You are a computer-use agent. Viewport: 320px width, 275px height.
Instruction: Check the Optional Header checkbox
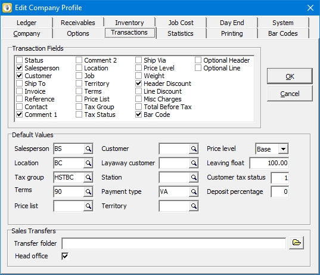point(198,60)
